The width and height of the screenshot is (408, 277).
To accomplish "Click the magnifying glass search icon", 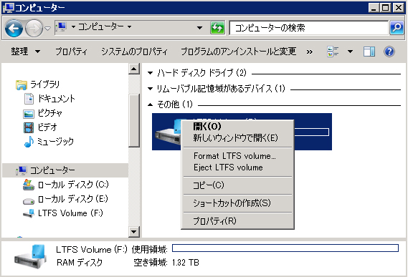I will [397, 27].
